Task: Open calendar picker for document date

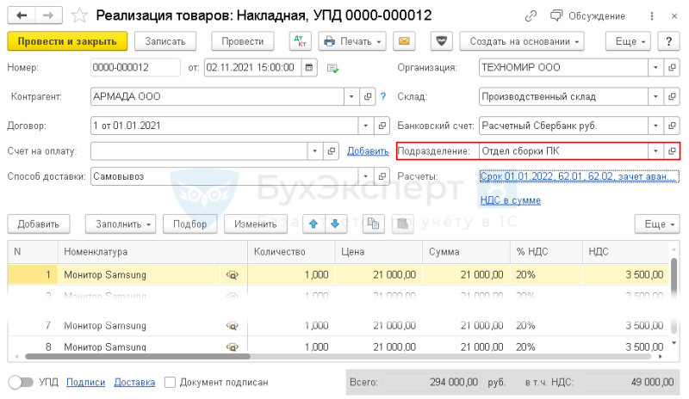Action: 309,68
